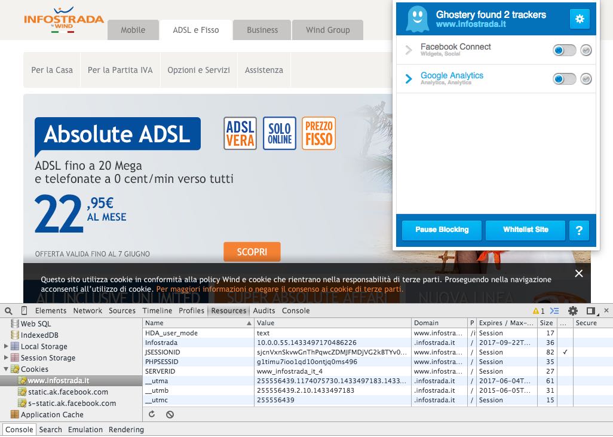The width and height of the screenshot is (613, 437).
Task: Click the Prezzo Fisso badge
Action: pyautogui.click(x=318, y=133)
